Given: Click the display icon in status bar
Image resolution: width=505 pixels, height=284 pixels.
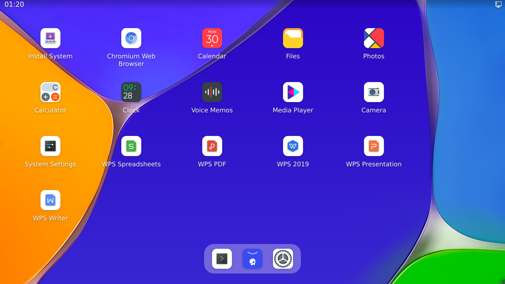Looking at the screenshot, I should (x=498, y=4).
